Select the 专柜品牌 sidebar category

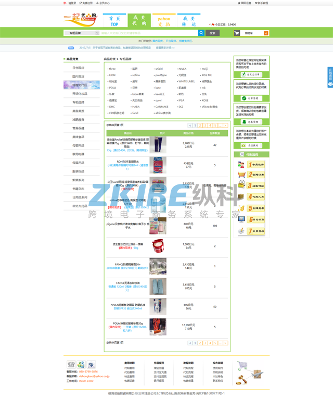click(79, 102)
